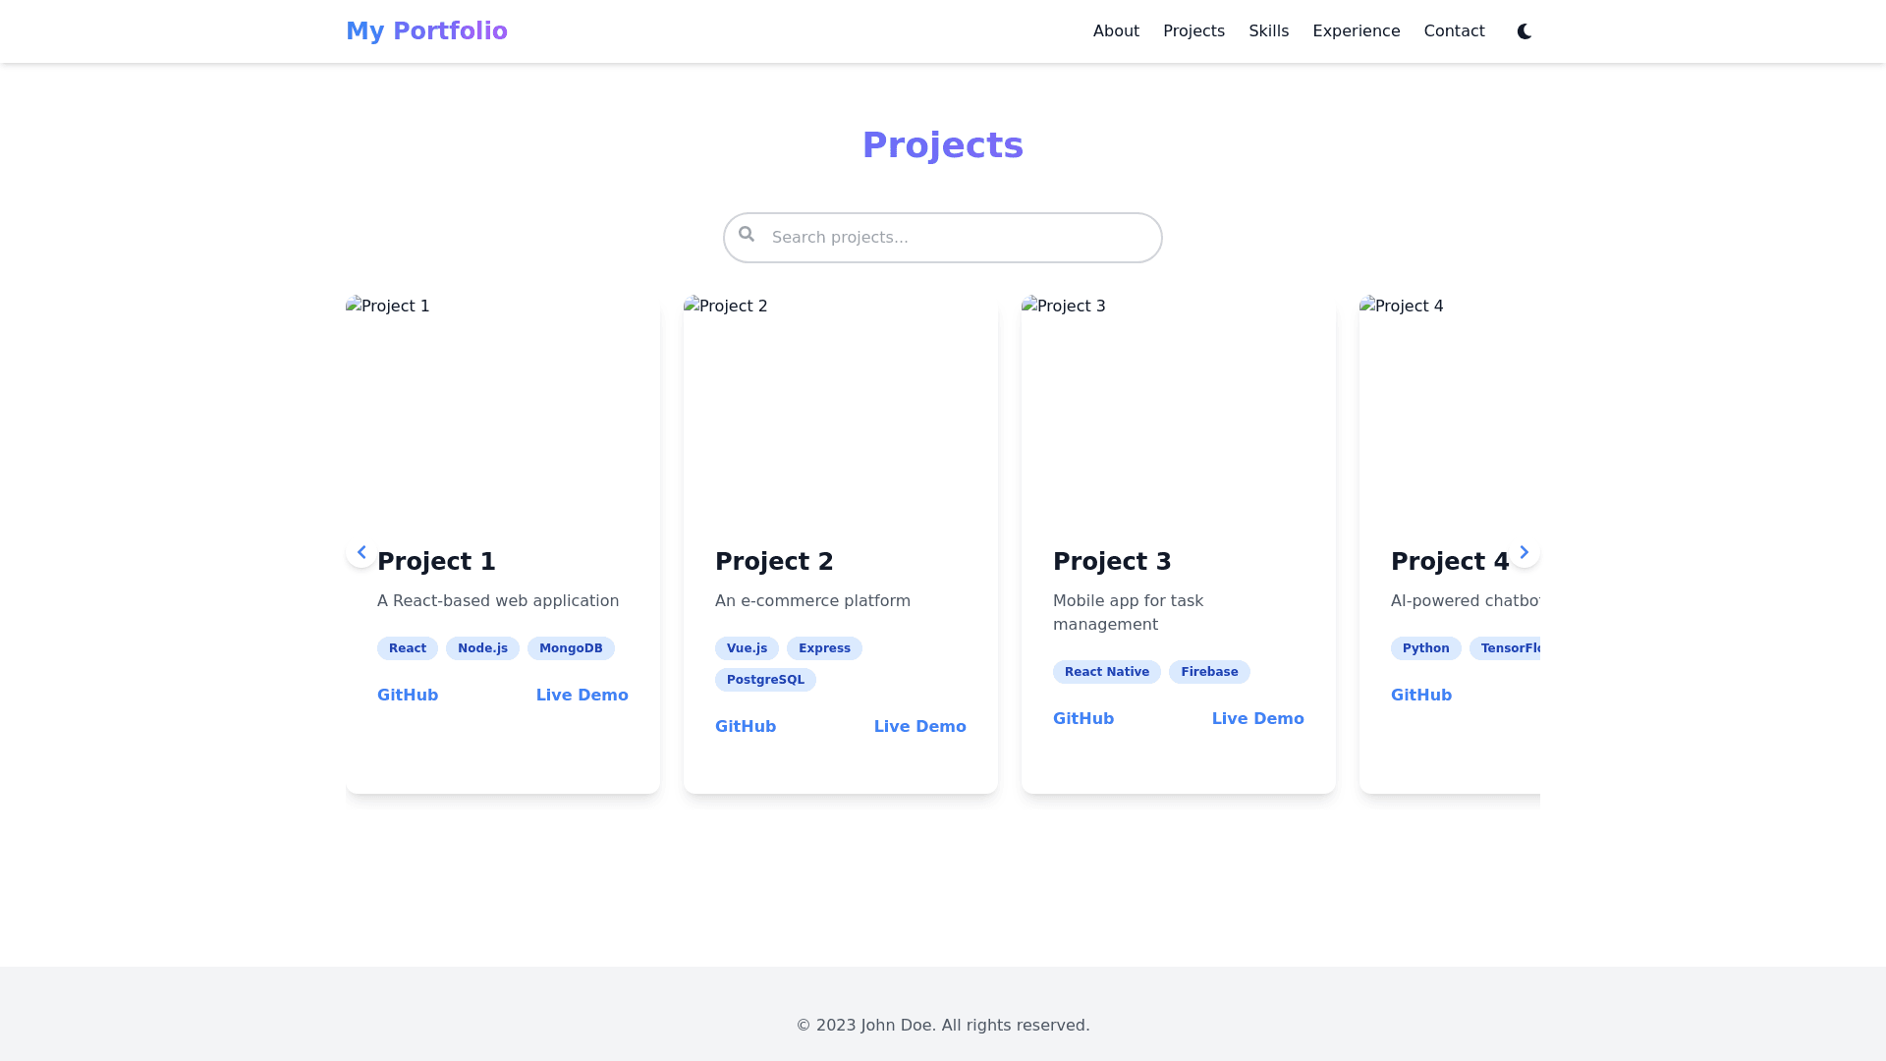Click the magnifier icon in the search bar
Screen dimensions: 1886x1061
tap(747, 234)
